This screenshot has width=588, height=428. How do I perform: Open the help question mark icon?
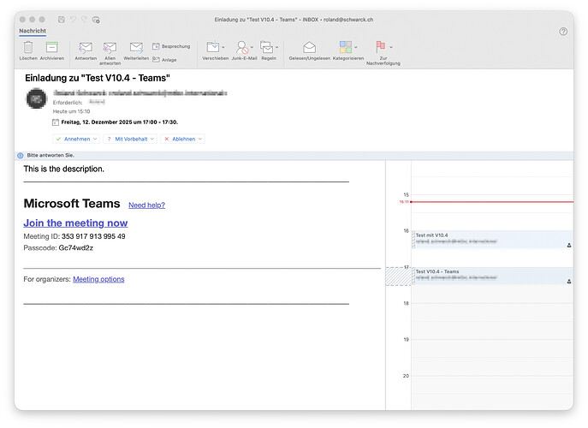(563, 32)
